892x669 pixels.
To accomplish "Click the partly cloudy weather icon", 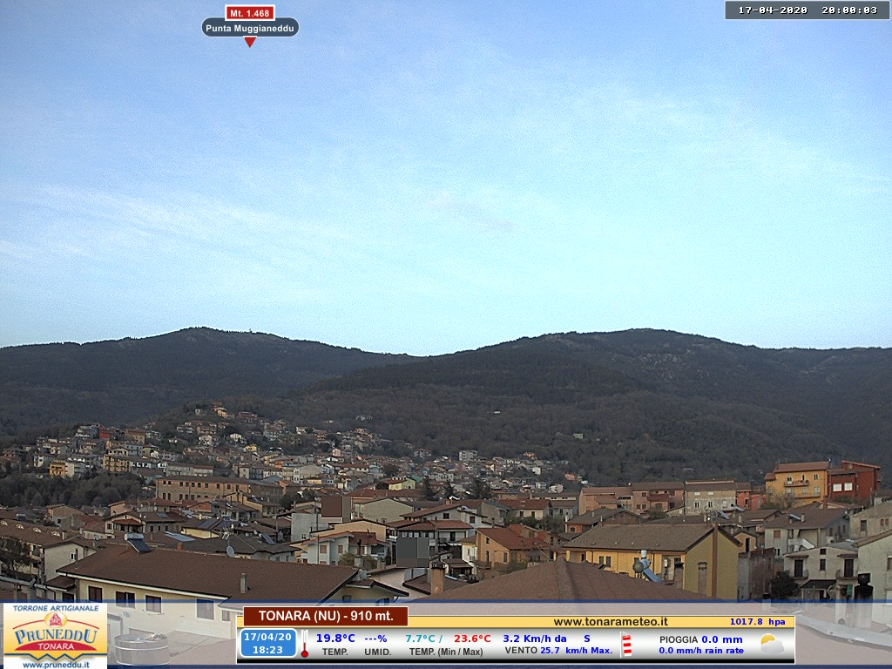I will (772, 644).
